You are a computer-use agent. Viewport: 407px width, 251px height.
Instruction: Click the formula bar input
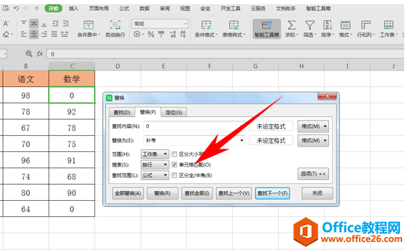(x=225, y=54)
